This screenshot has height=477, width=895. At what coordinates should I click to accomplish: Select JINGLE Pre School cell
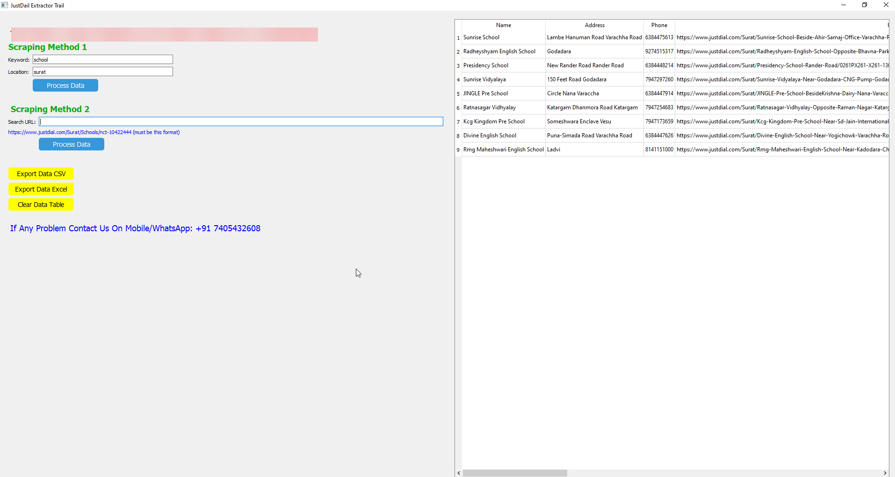click(504, 93)
